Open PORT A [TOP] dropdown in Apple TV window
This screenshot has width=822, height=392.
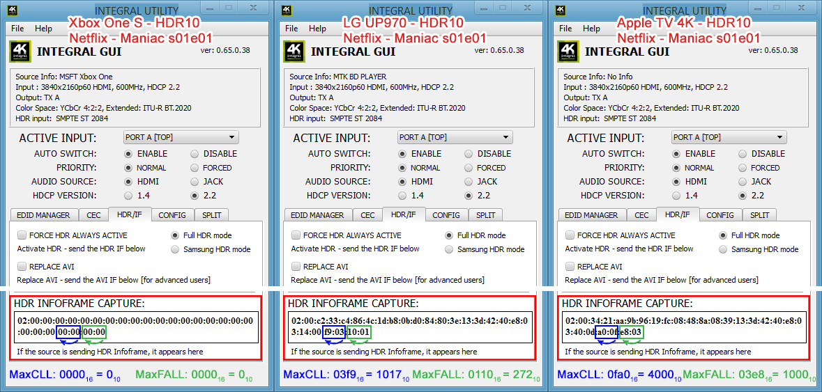tap(729, 137)
